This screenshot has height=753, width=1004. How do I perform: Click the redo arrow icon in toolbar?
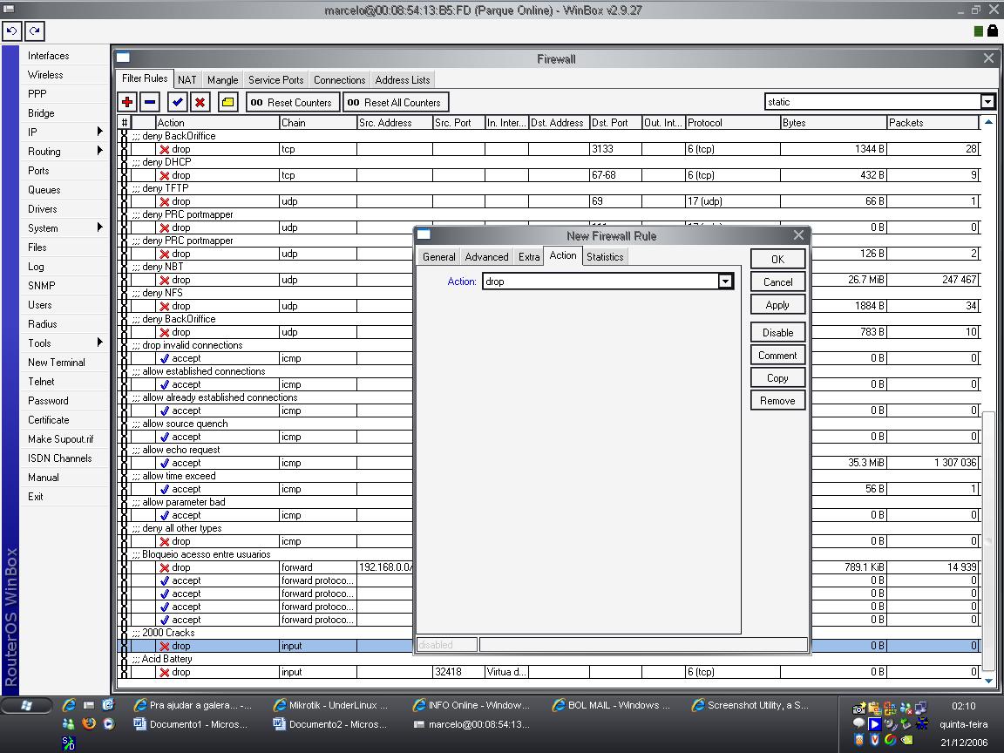click(x=35, y=31)
